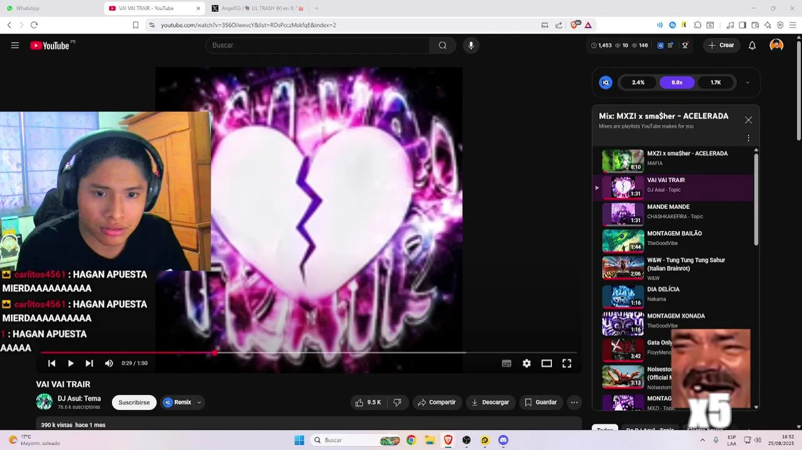Like the video with 9.5 K likes

click(x=368, y=402)
